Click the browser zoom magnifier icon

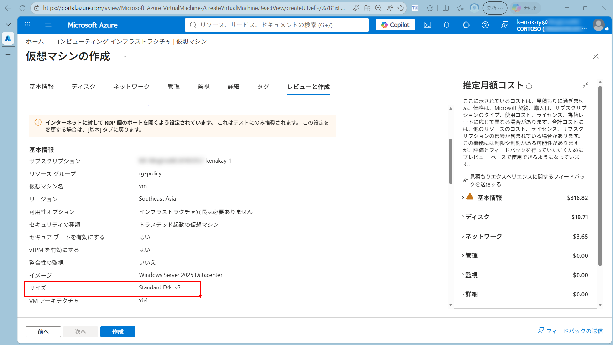point(378,8)
